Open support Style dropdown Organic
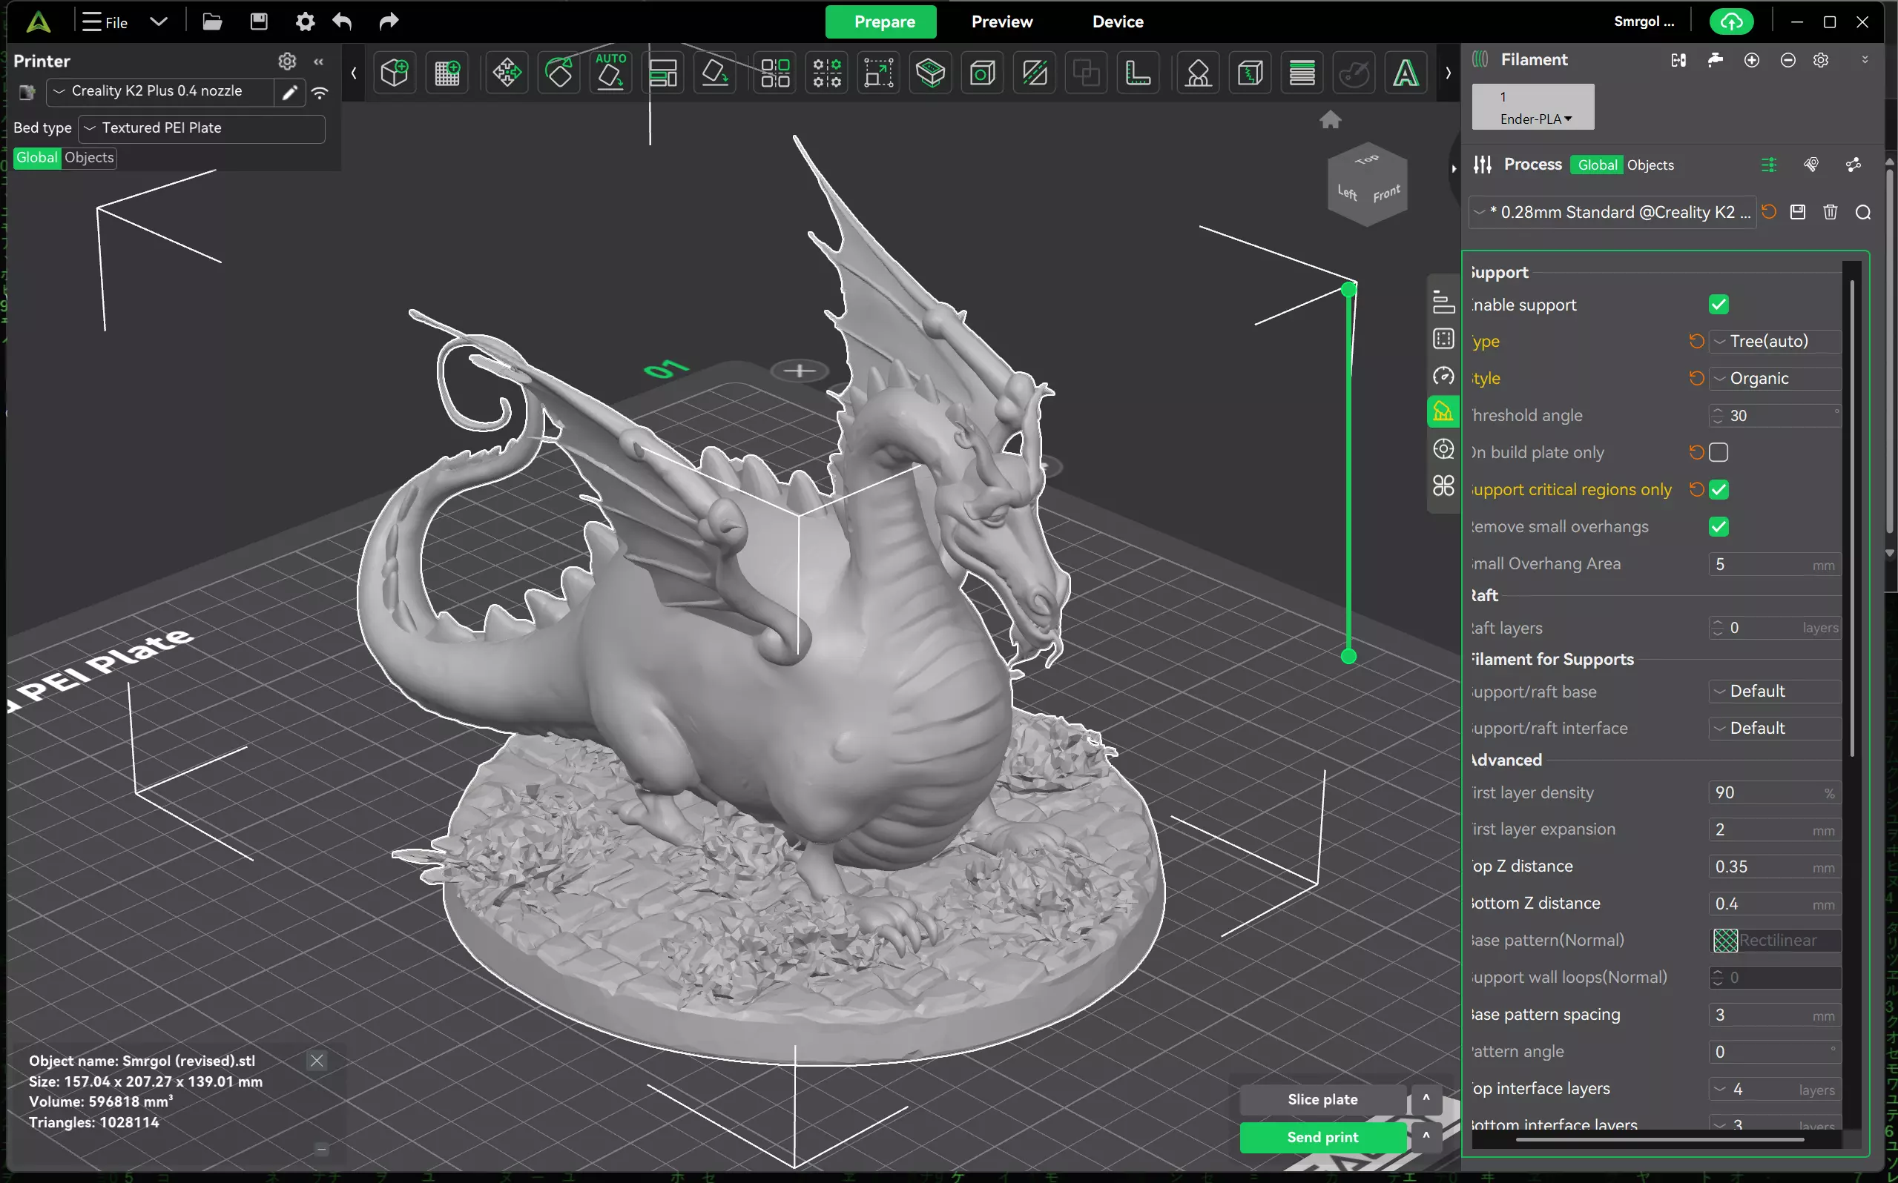 point(1774,379)
